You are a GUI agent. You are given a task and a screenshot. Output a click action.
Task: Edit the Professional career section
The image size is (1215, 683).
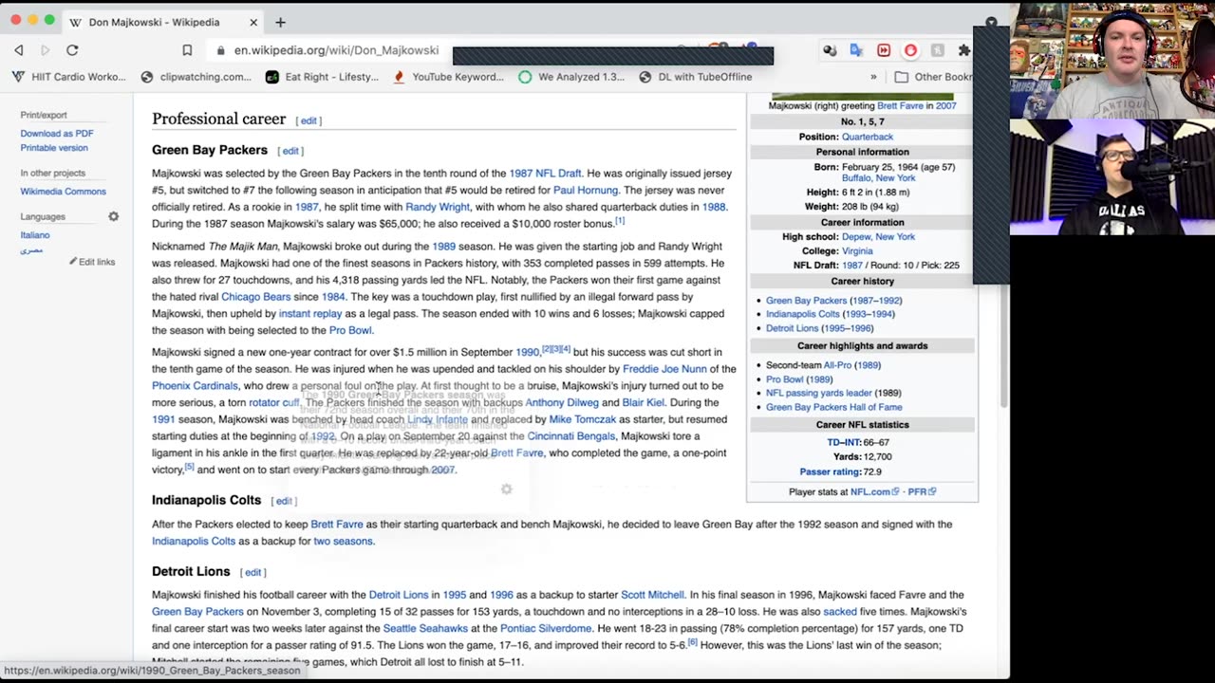pos(308,120)
